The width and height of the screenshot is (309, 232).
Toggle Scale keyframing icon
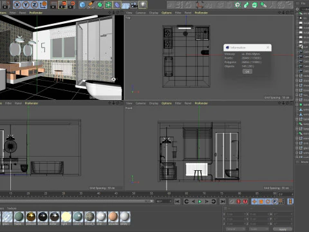261,202
